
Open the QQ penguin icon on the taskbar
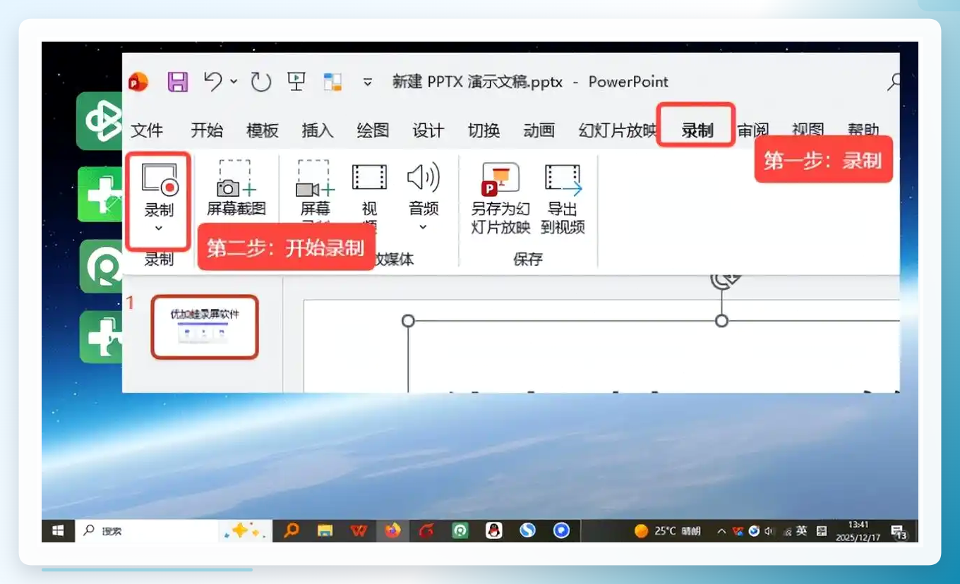[x=494, y=530]
